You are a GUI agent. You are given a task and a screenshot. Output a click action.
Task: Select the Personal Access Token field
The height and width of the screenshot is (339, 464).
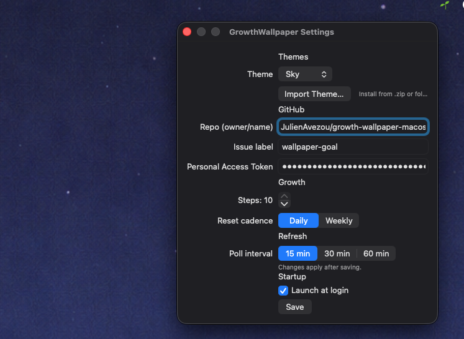(353, 166)
